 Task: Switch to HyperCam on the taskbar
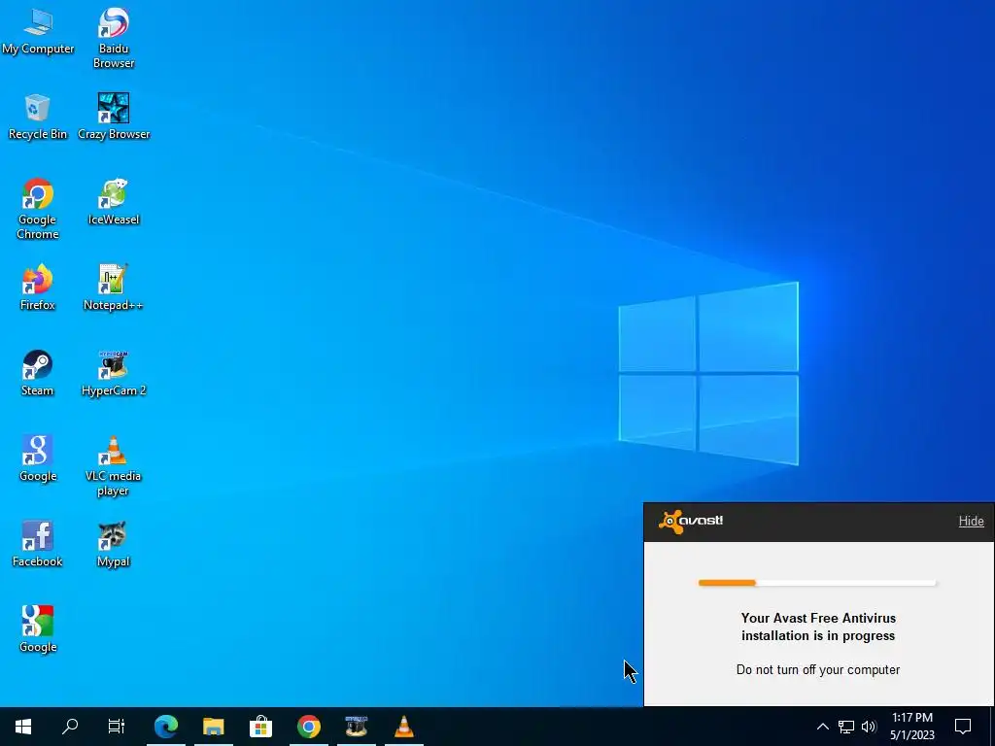pyautogui.click(x=356, y=727)
